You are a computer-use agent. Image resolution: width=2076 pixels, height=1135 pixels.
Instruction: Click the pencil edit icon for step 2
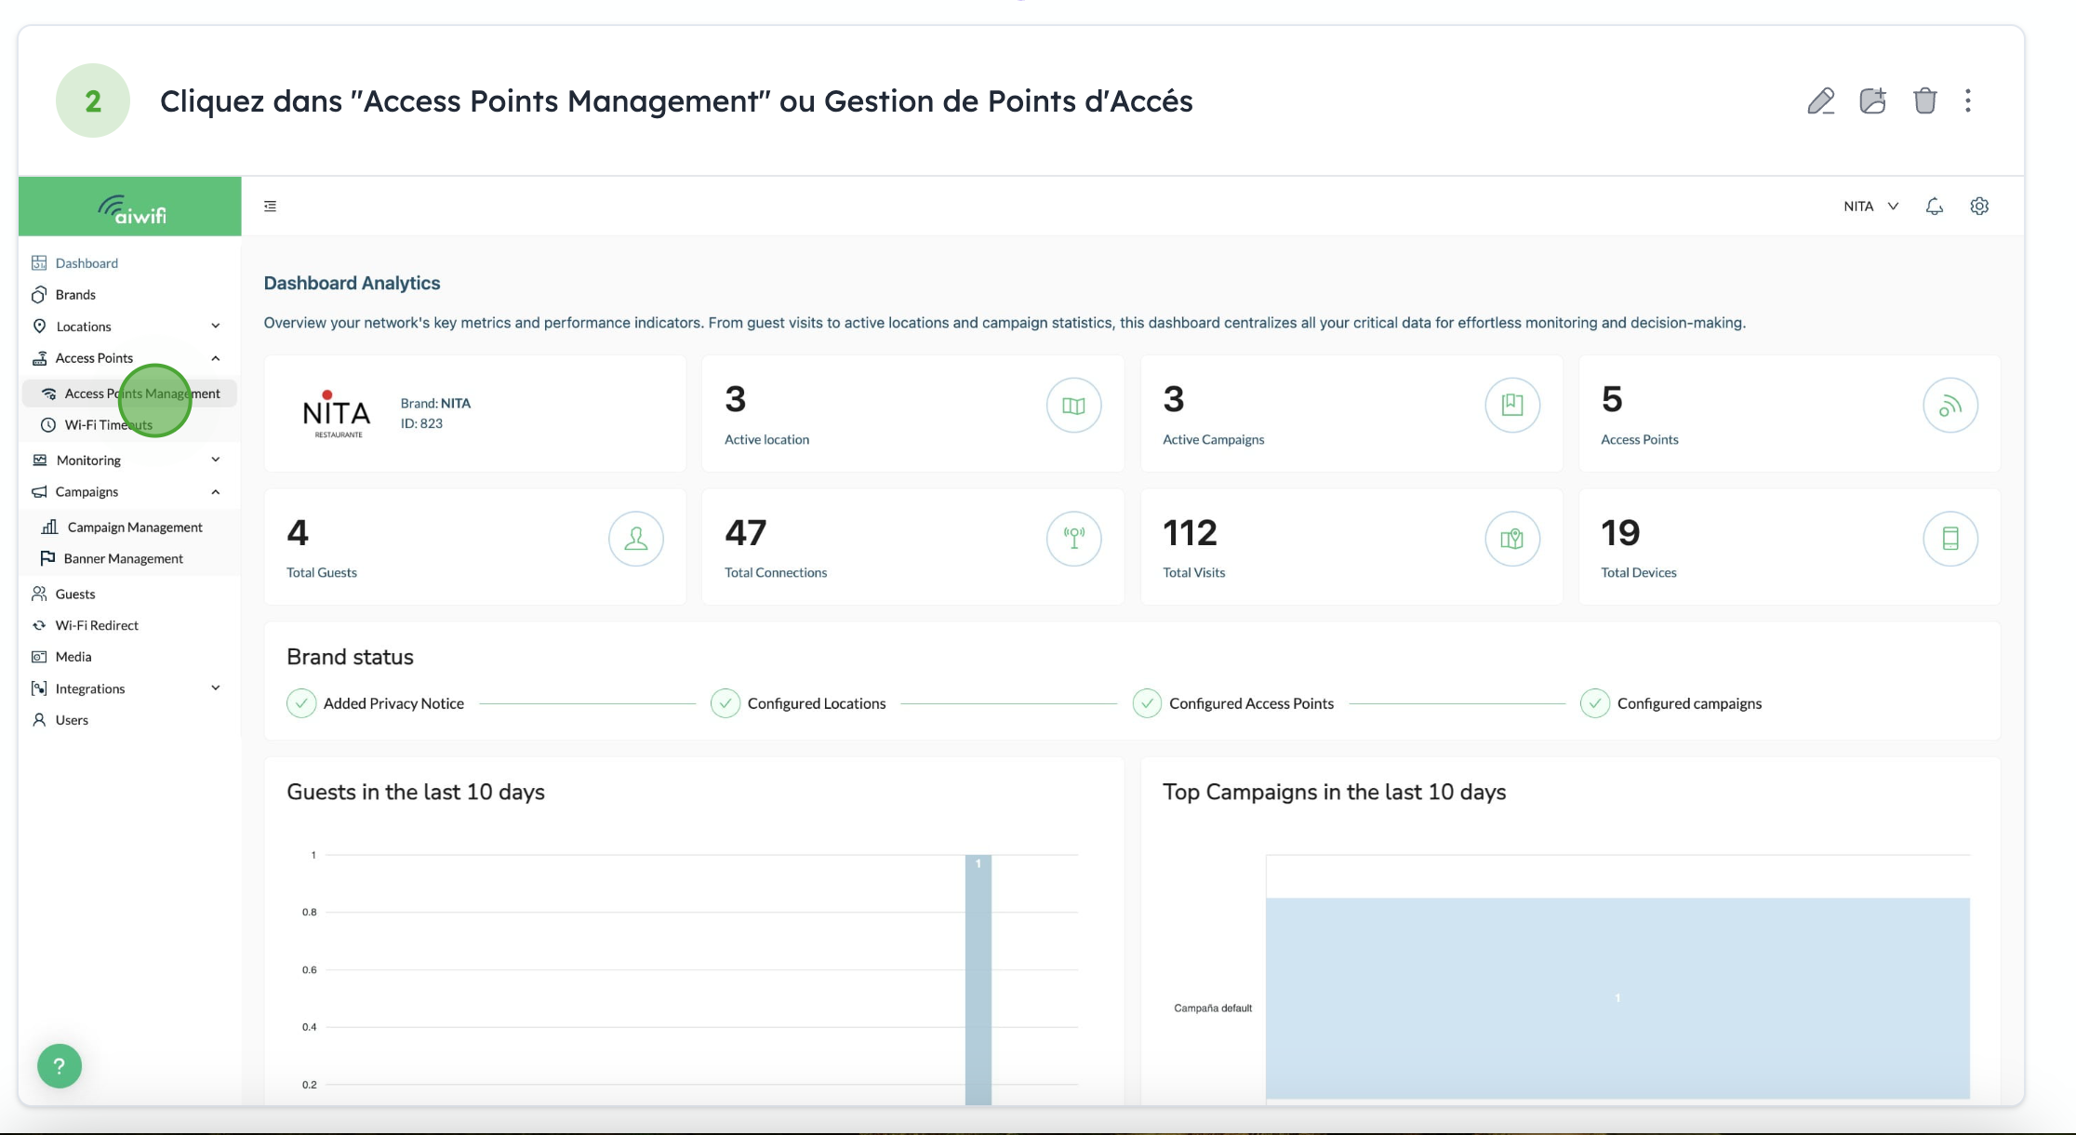pyautogui.click(x=1820, y=100)
